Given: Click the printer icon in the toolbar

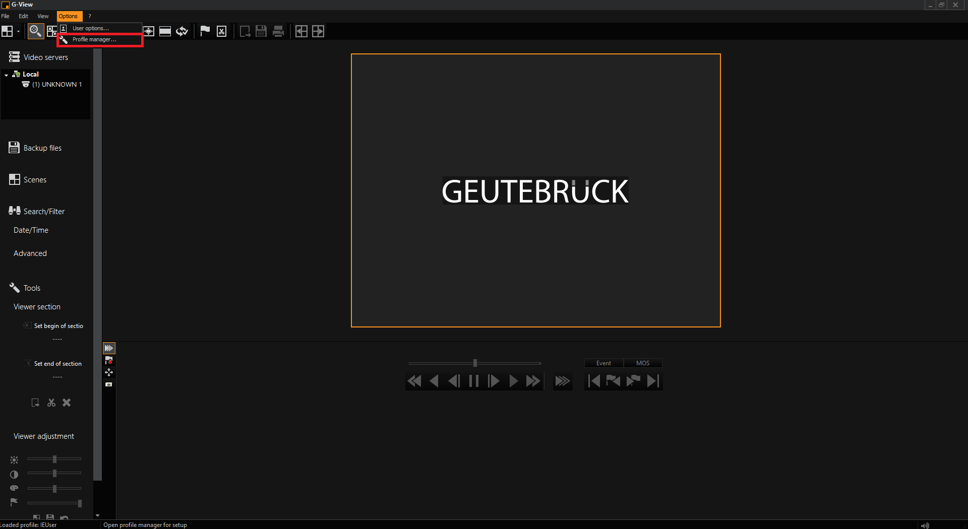Looking at the screenshot, I should click(x=278, y=31).
